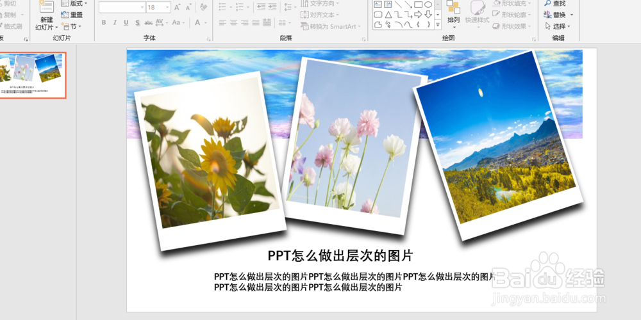The height and width of the screenshot is (320, 641).
Task: Click the Increase Font Size icon
Action: tap(177, 7)
